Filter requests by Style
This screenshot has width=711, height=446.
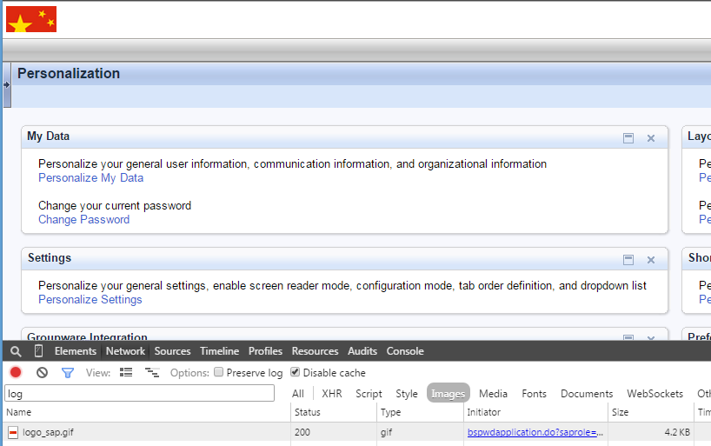pos(407,394)
